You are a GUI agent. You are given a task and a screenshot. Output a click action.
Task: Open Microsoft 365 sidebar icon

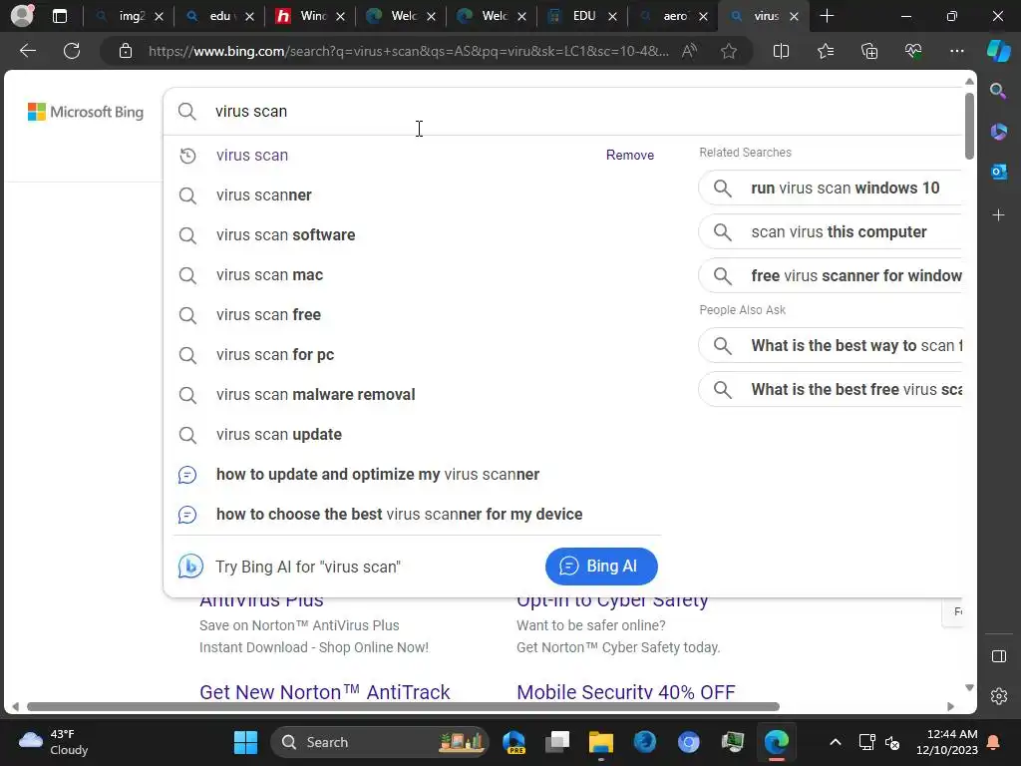coord(998,131)
